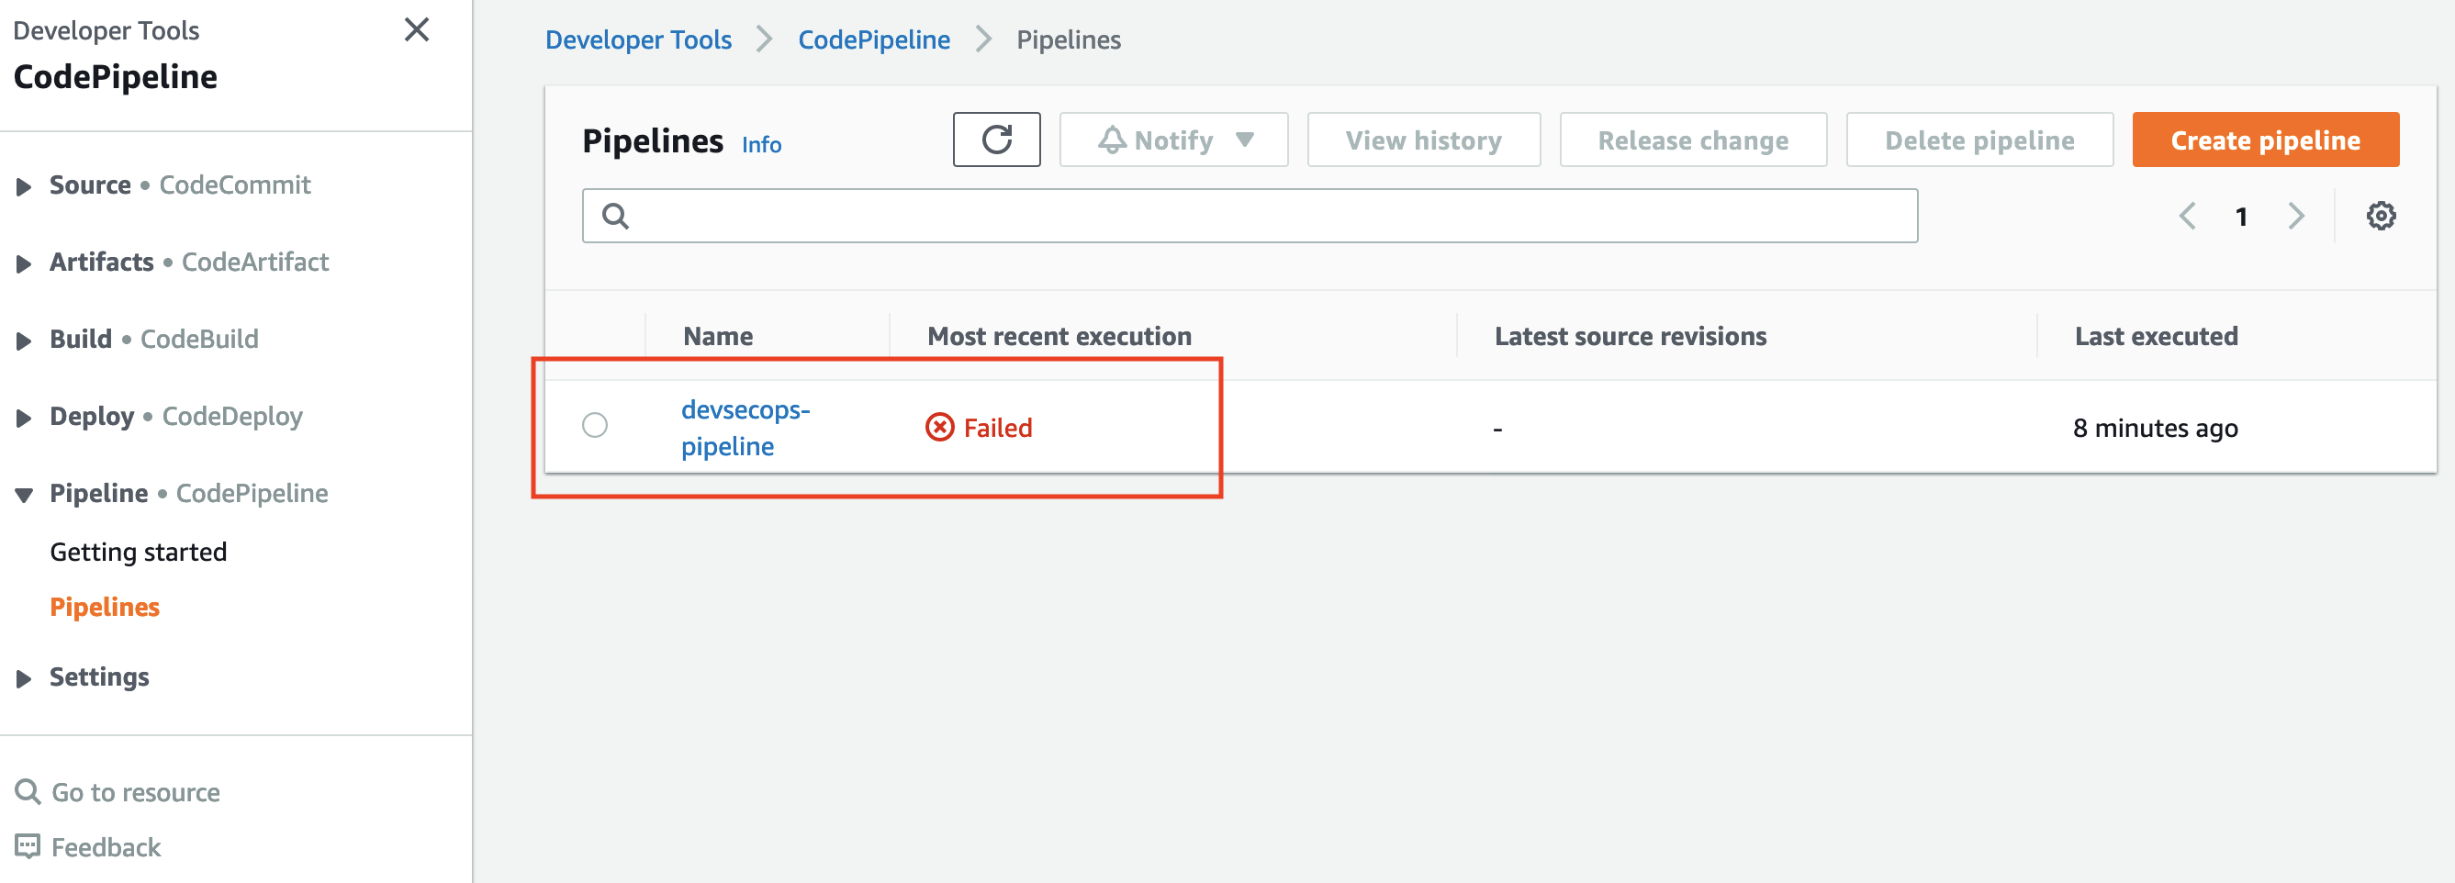Expand the Artifacts CodeArtifact section

[24, 263]
